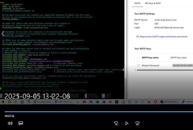Viewport: 193px width, 130px height.
Task: Click the SMTP key value column header
Action: point(178,57)
